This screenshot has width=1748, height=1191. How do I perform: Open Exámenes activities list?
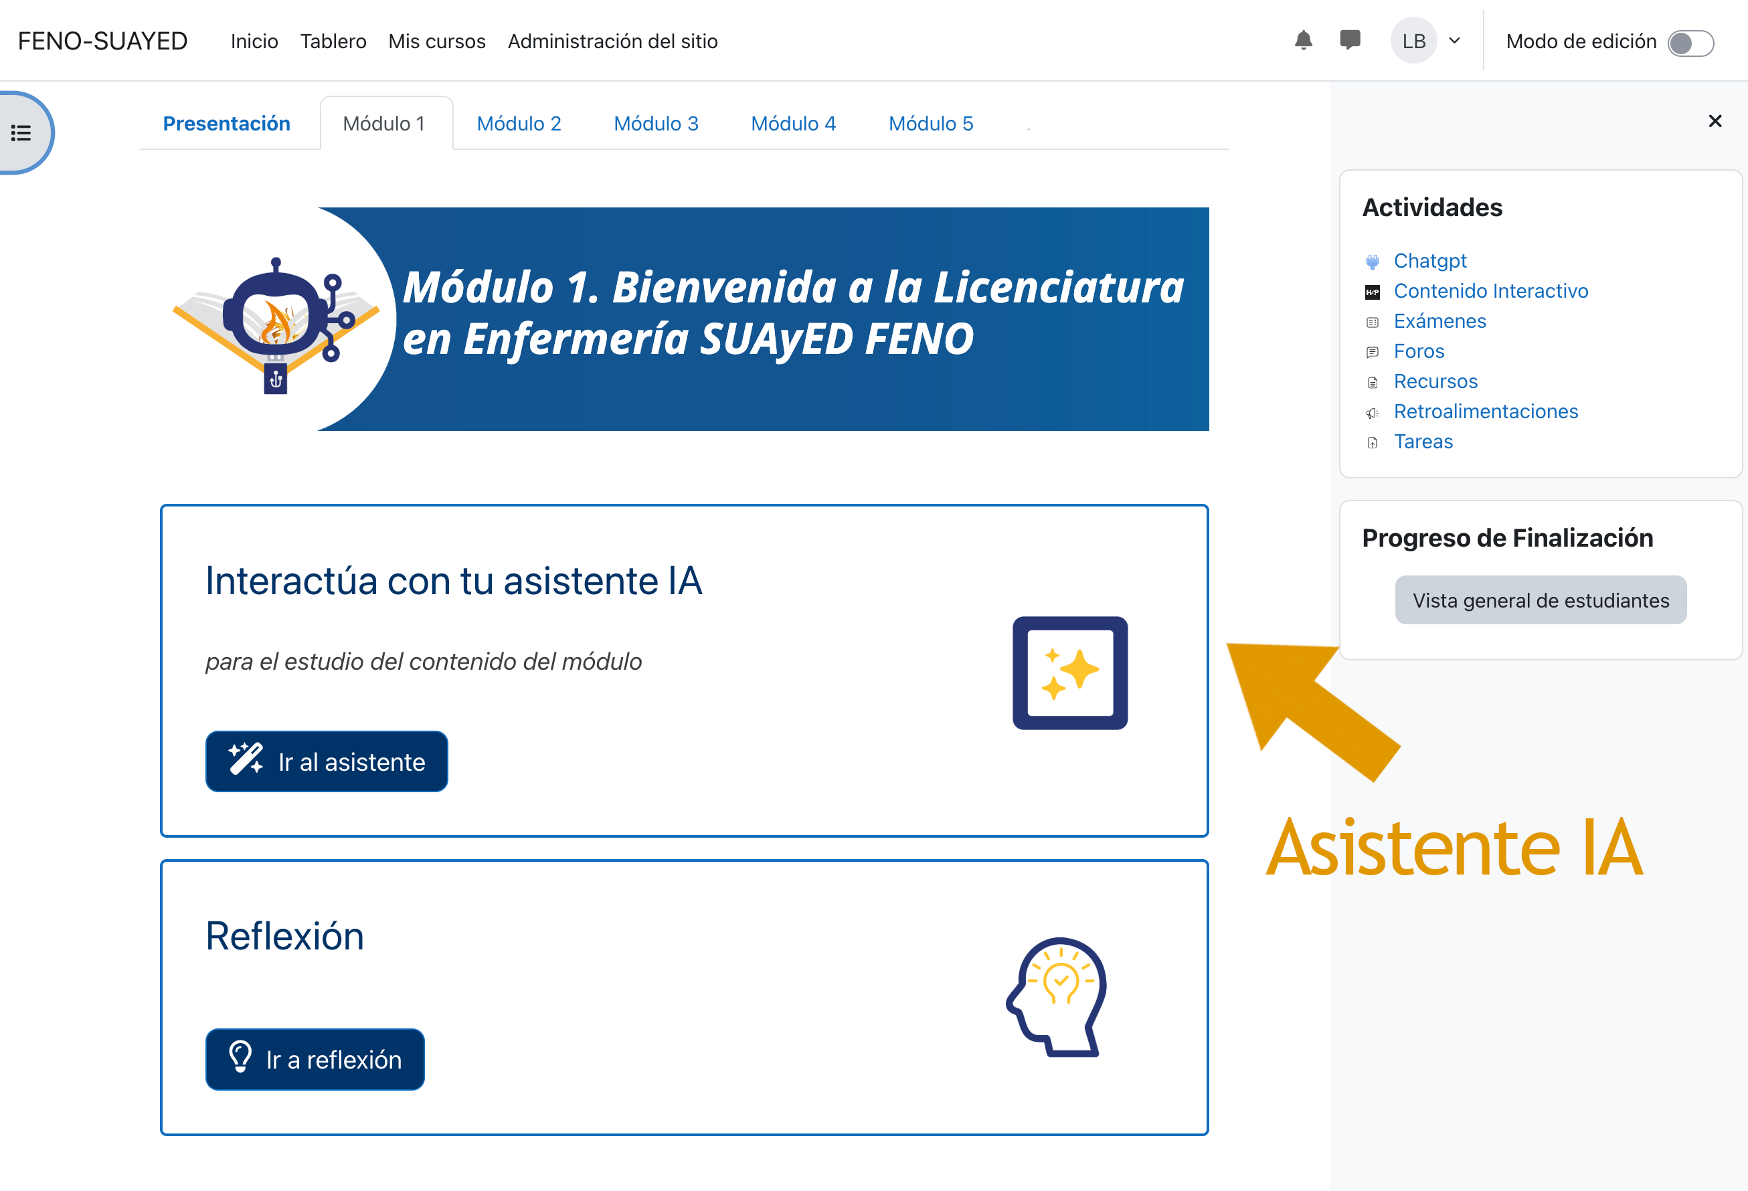1439,321
